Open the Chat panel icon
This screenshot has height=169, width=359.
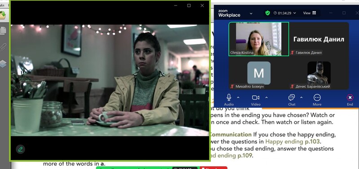pos(291,100)
